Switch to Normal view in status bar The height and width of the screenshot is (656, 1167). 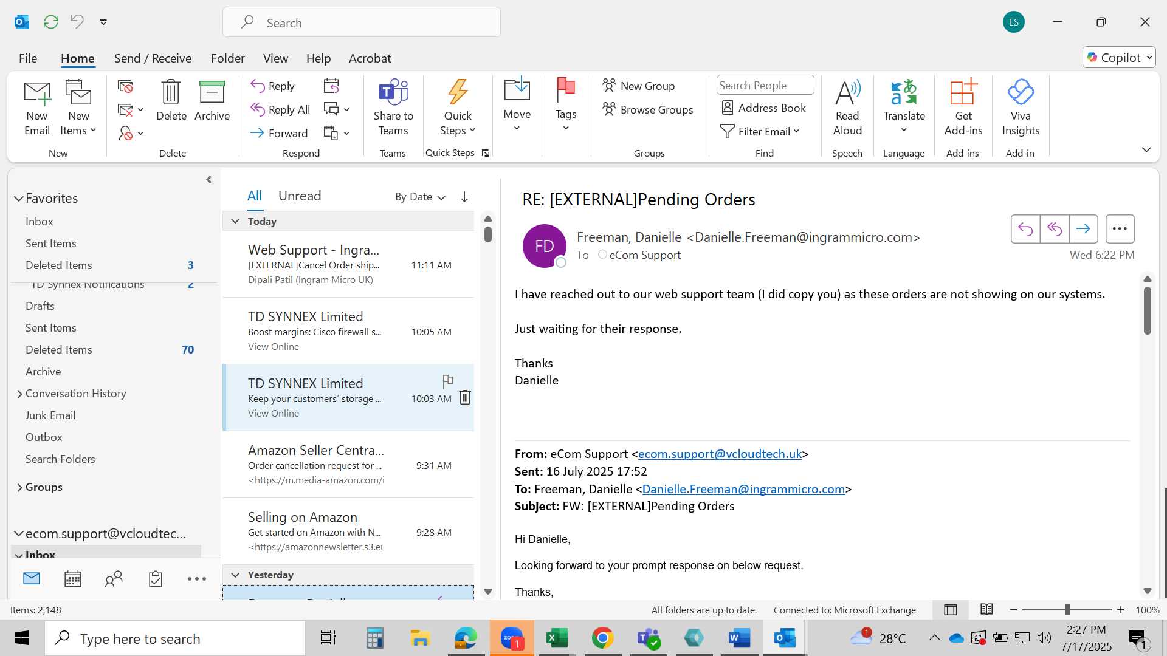click(951, 610)
